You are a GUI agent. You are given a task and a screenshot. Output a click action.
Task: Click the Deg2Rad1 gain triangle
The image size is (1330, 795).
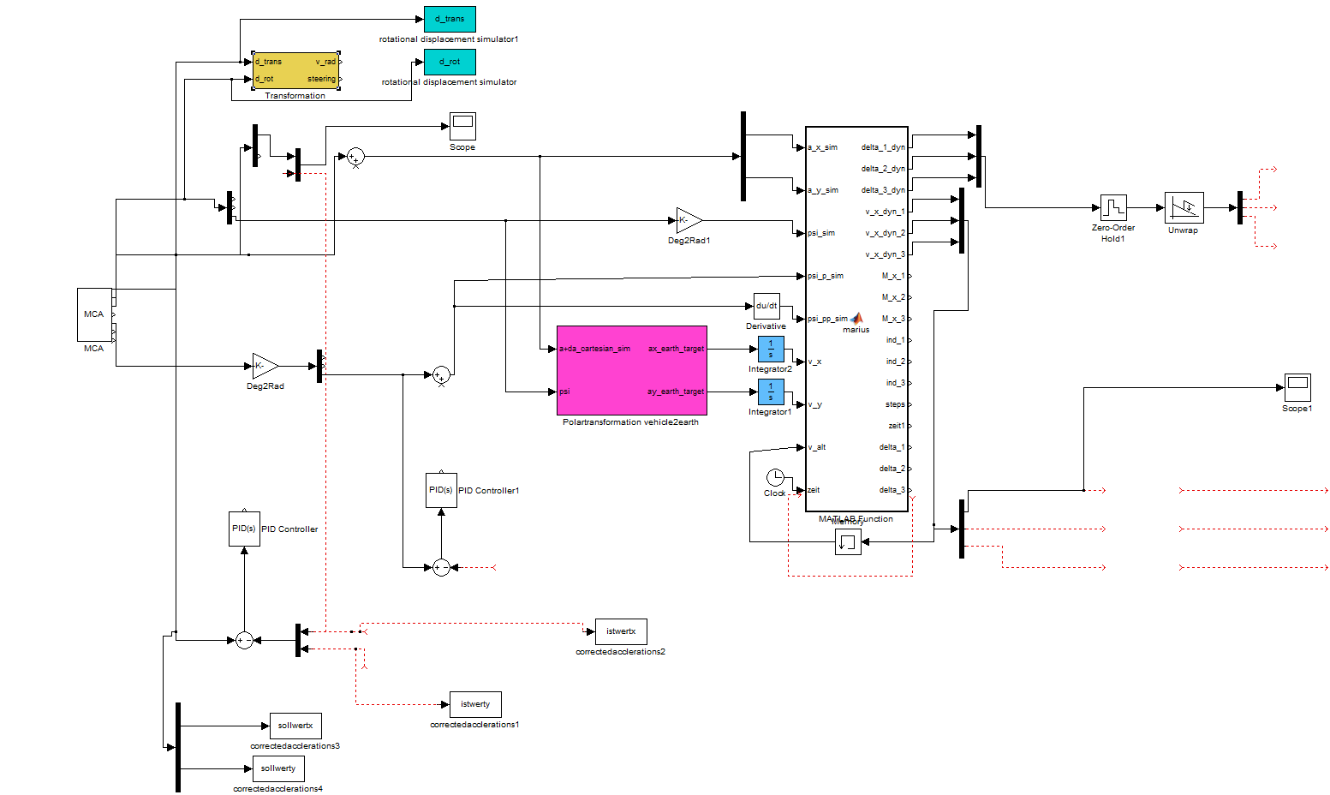point(689,220)
